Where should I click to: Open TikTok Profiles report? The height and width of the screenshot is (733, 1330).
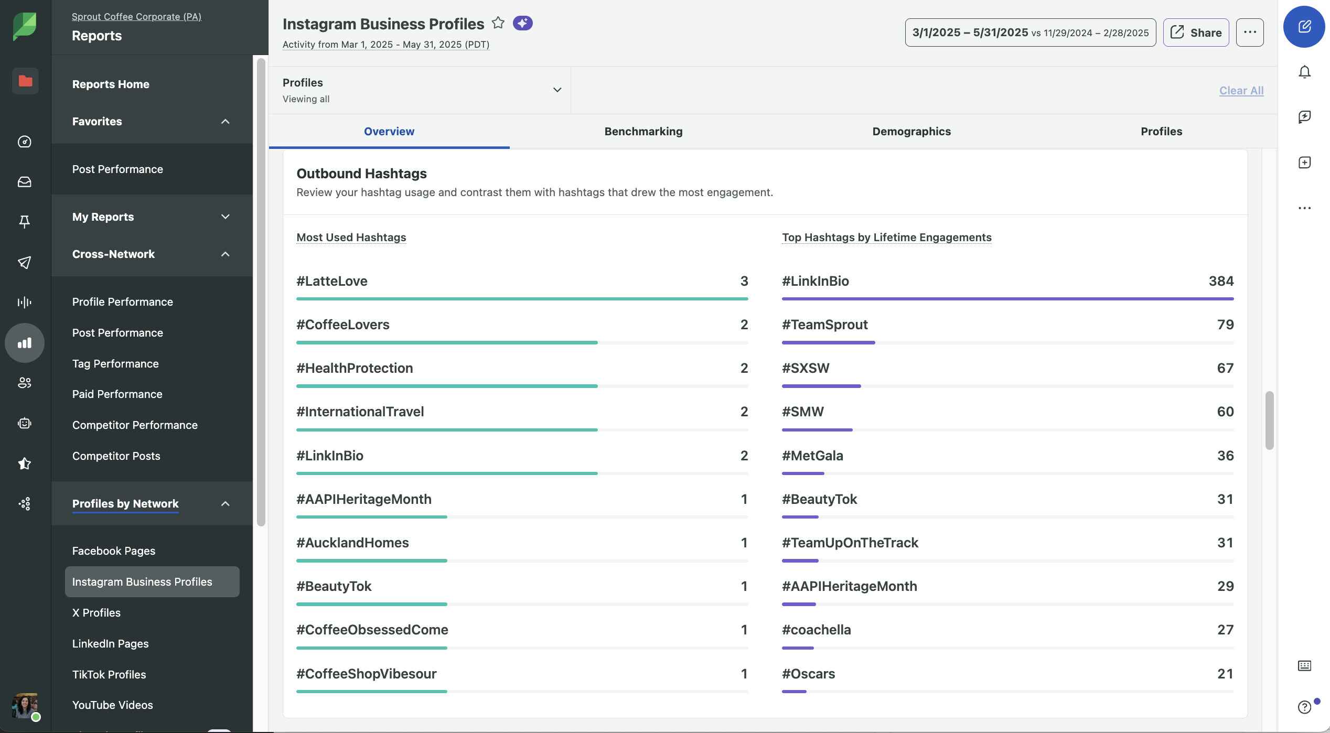point(109,675)
